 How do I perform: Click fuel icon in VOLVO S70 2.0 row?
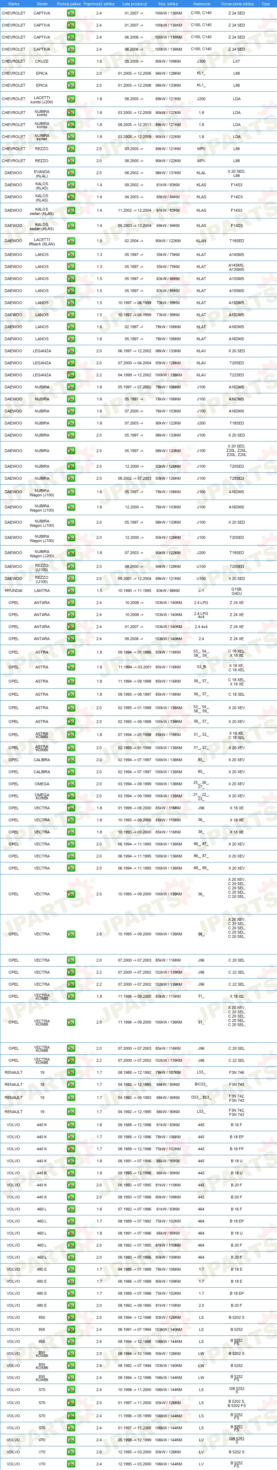pyautogui.click(x=71, y=1403)
